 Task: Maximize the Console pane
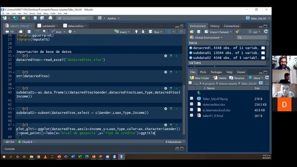[182, 149]
